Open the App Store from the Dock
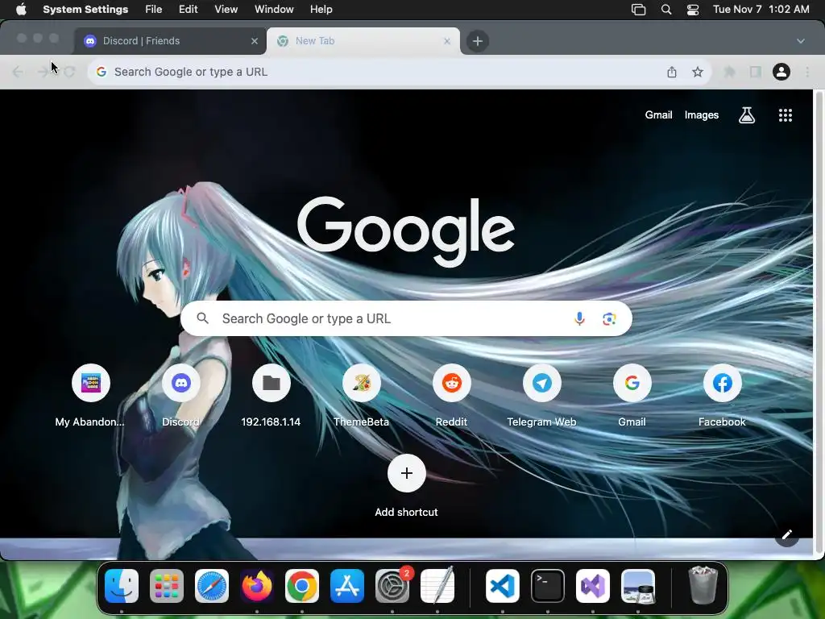The height and width of the screenshot is (619, 825). tap(346, 585)
